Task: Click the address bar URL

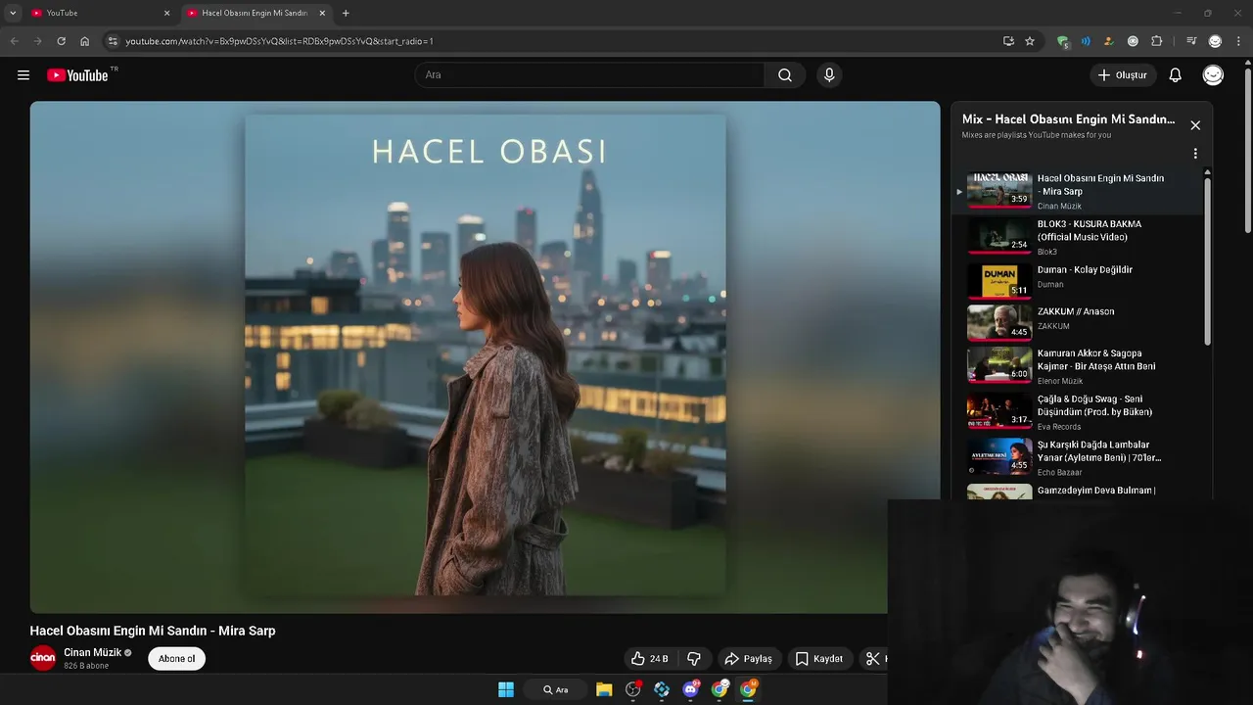Action: 279,41
